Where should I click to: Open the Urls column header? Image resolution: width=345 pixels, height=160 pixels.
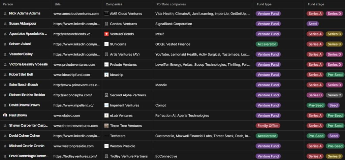(58, 4)
